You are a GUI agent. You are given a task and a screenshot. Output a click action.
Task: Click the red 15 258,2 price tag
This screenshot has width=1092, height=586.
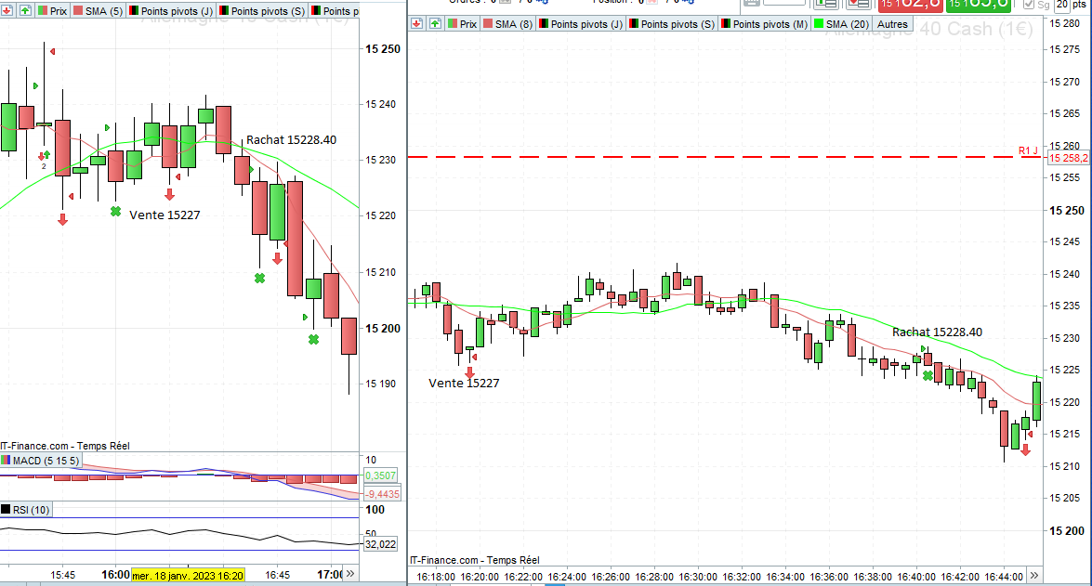click(1069, 158)
